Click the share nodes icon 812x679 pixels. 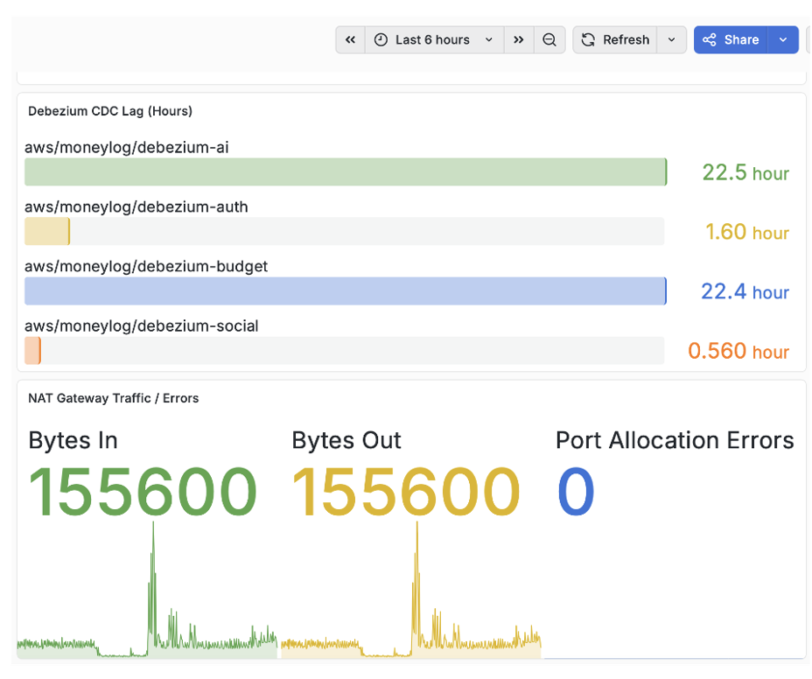point(710,40)
